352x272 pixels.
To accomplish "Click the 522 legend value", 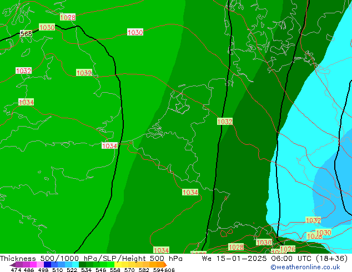I will pos(72,270).
